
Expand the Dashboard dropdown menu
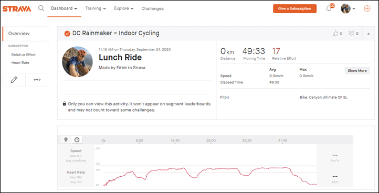[x=64, y=8]
